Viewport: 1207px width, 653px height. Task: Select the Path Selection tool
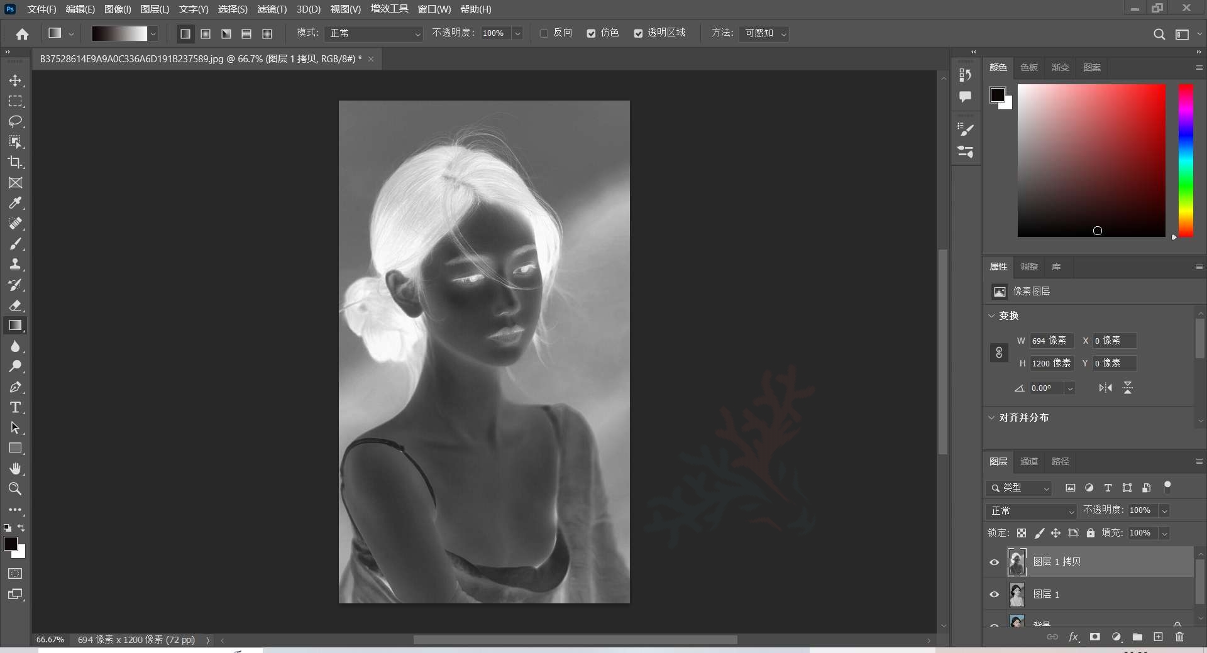coord(15,428)
